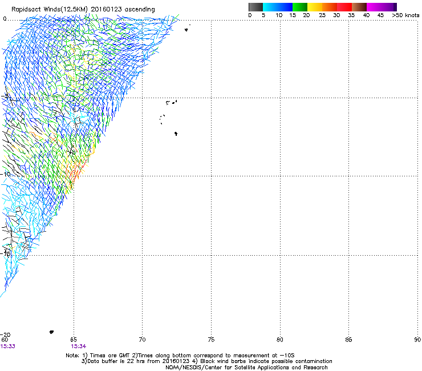The image size is (422, 371).
Task: Click the longitude label '70'
Action: pyautogui.click(x=143, y=340)
